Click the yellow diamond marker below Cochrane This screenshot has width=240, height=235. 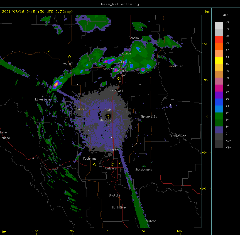tap(95, 165)
